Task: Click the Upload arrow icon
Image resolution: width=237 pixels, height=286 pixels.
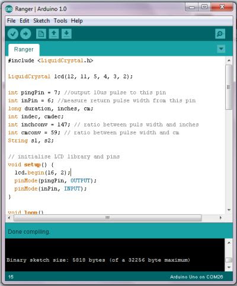Action: click(x=25, y=34)
